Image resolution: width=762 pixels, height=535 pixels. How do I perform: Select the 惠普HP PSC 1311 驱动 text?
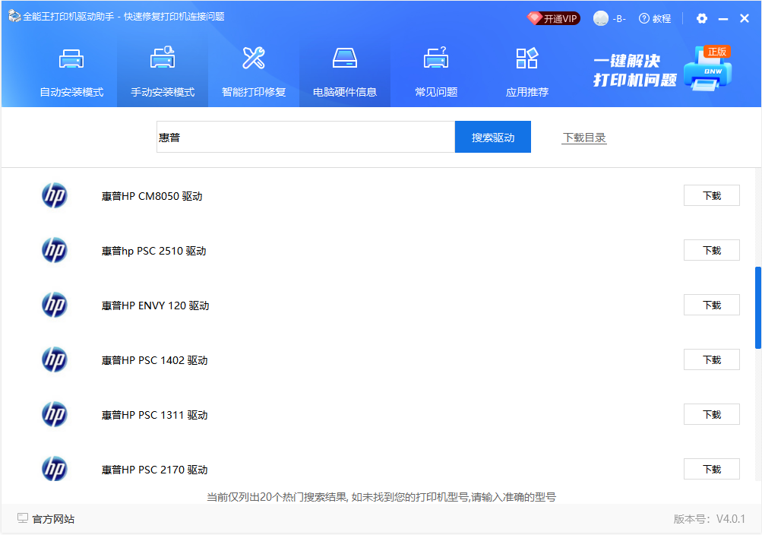click(x=154, y=415)
